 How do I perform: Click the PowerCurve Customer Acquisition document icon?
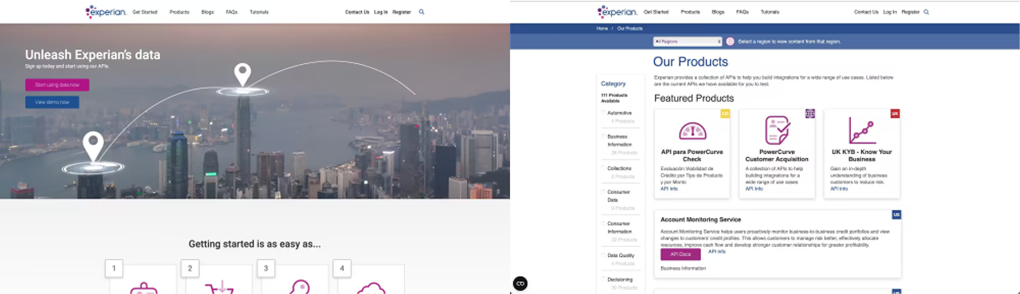pyautogui.click(x=777, y=130)
